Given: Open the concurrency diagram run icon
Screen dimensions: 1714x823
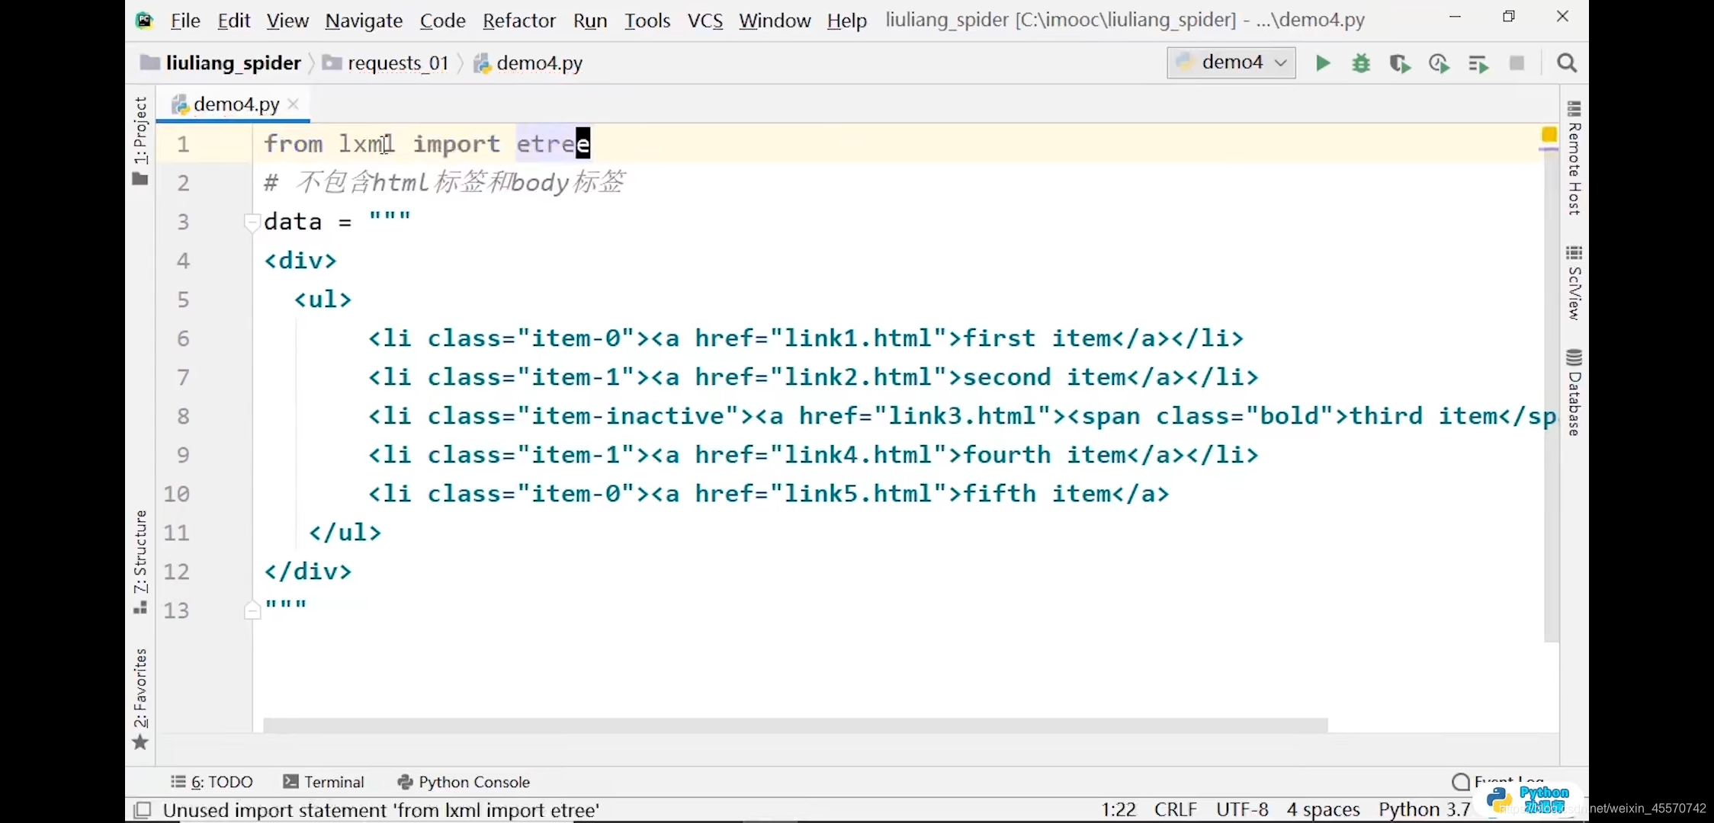Looking at the screenshot, I should (1478, 63).
